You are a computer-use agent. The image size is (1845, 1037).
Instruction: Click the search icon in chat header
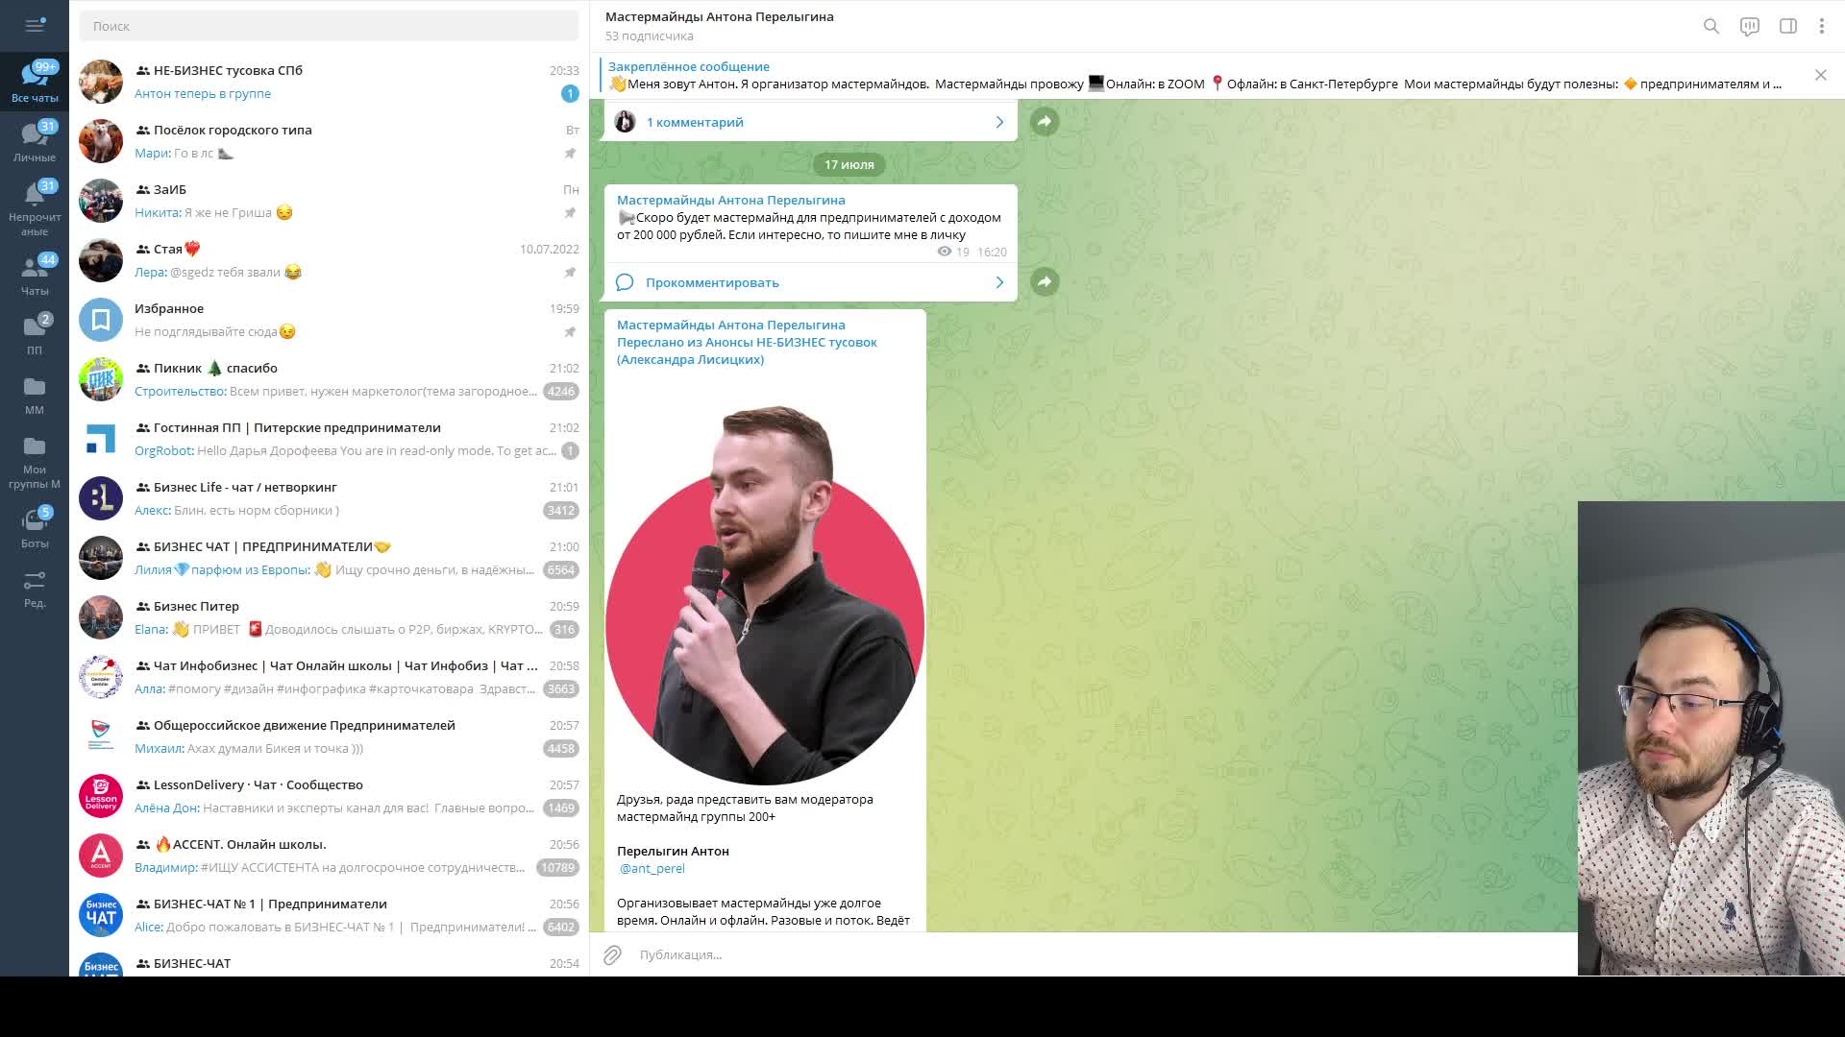[1710, 26]
